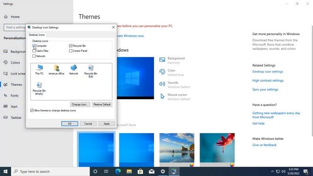Click the taskbar search box
The height and width of the screenshot is (176, 313).
coord(50,172)
